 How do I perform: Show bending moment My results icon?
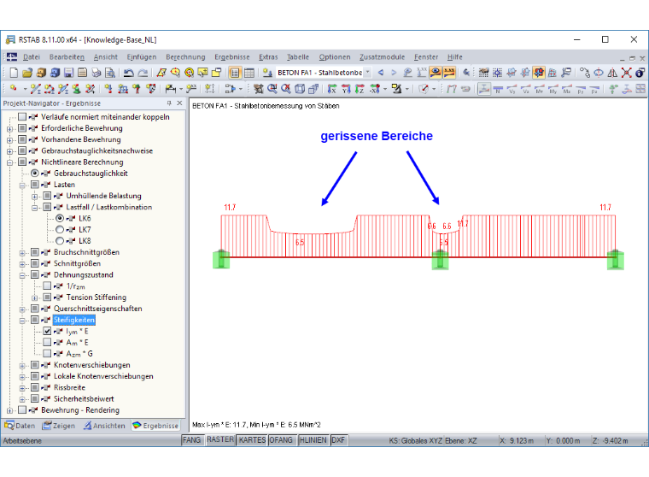coord(553,89)
